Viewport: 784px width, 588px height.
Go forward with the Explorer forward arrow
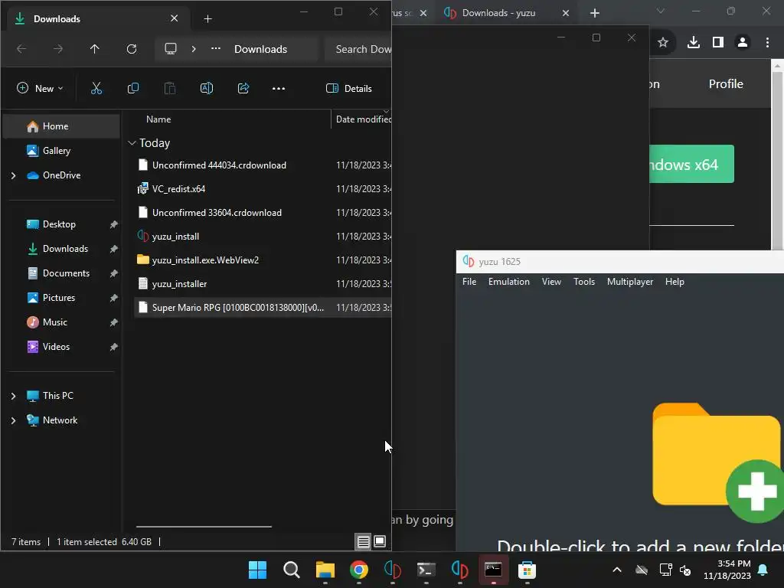[x=58, y=49]
